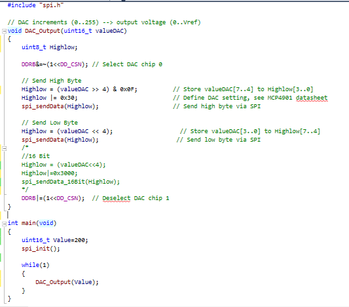
Task: Click the uint16_t type in the DAC_Output signature
Action: pos(78,31)
